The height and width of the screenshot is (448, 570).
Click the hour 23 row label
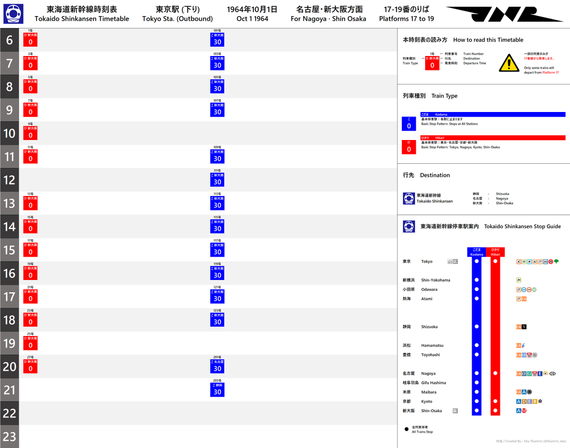click(x=9, y=437)
